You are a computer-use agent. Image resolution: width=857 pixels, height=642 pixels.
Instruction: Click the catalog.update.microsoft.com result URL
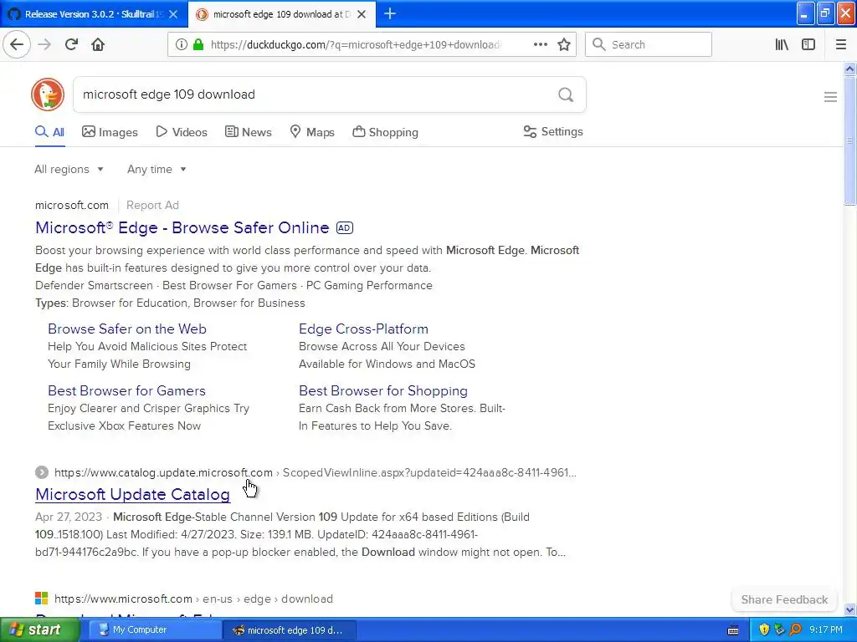[316, 472]
